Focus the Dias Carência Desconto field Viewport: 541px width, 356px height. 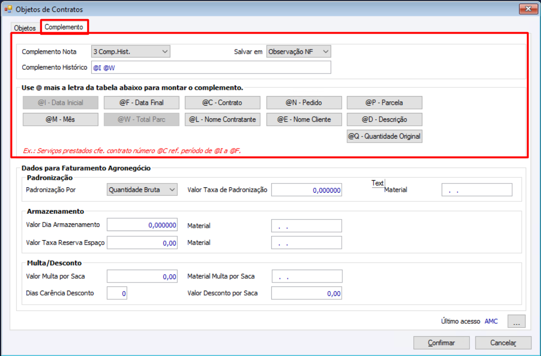click(117, 293)
